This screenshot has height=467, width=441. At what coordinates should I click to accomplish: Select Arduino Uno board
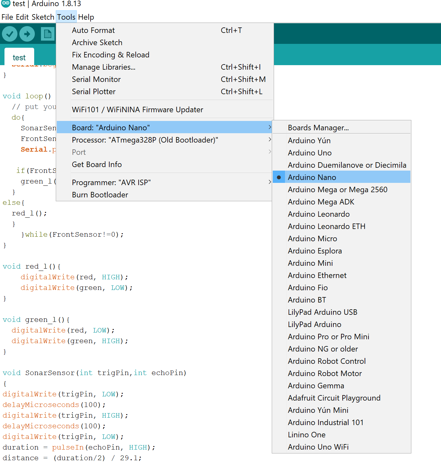tap(341, 153)
